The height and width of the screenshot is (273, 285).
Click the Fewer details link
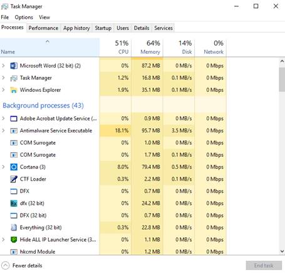coord(28,266)
